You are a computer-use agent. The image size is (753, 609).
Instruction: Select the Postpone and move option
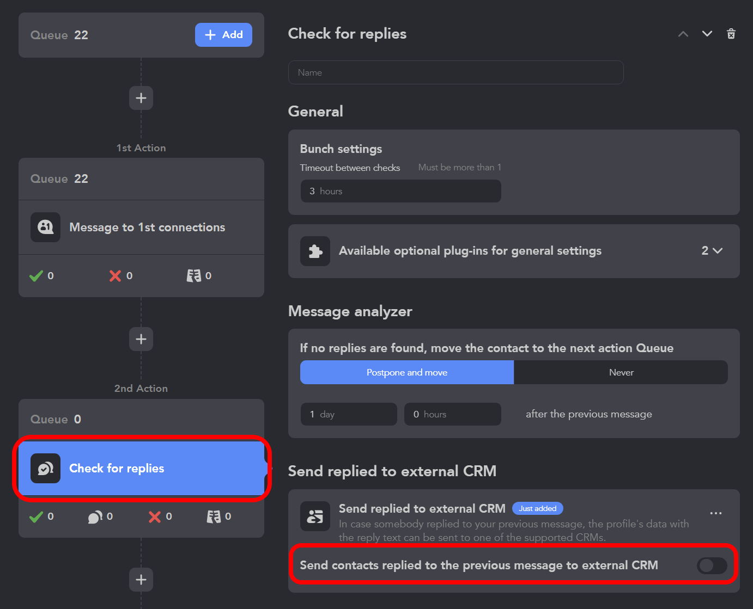[406, 372]
